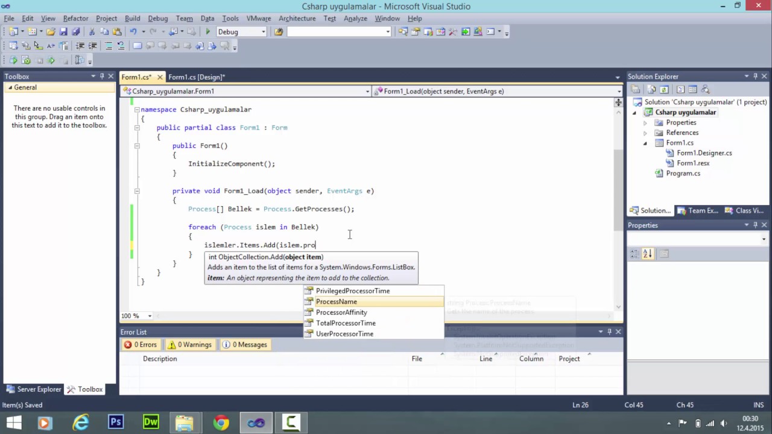Screen dimensions: 772x434
Task: Click View Code icon in Solution Explorer
Action: [x=680, y=89]
